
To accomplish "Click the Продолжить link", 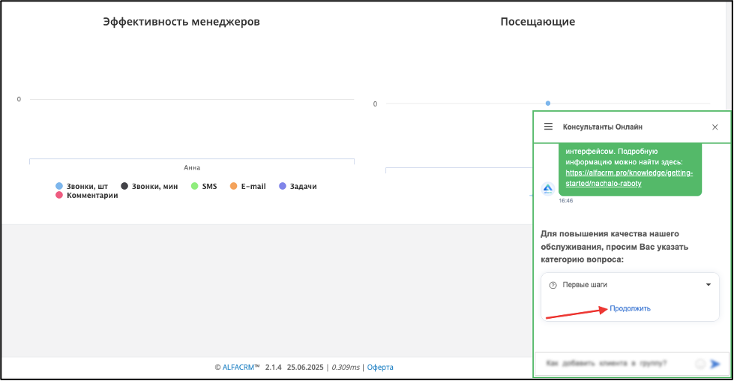I will [630, 308].
